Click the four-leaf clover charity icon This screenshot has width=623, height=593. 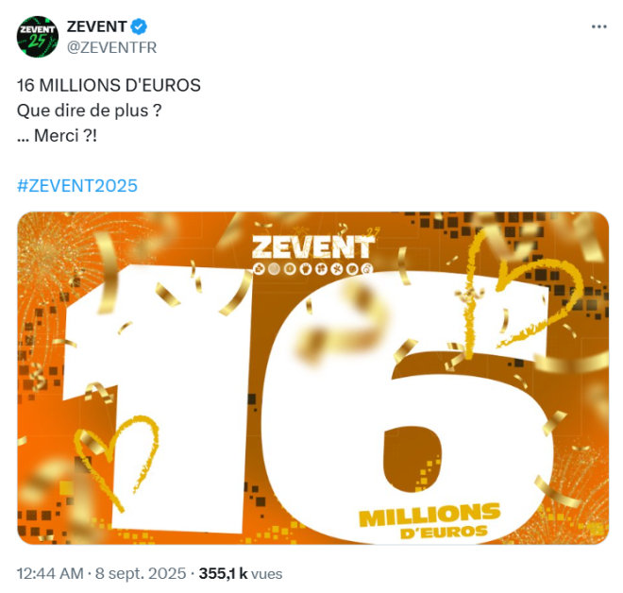322,269
